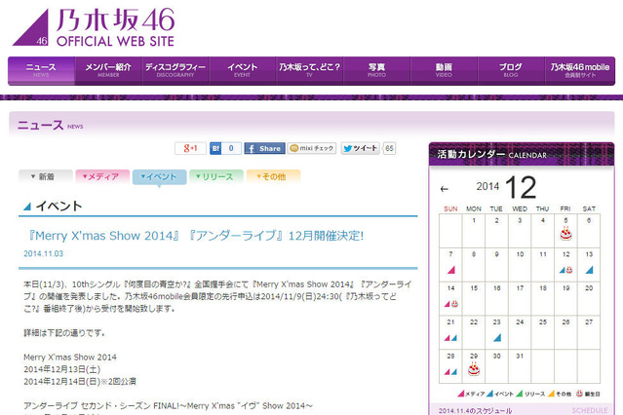The image size is (623, 415).
Task: Open the Merry X'mas Show 2014 article title
Action: pyautogui.click(x=194, y=236)
